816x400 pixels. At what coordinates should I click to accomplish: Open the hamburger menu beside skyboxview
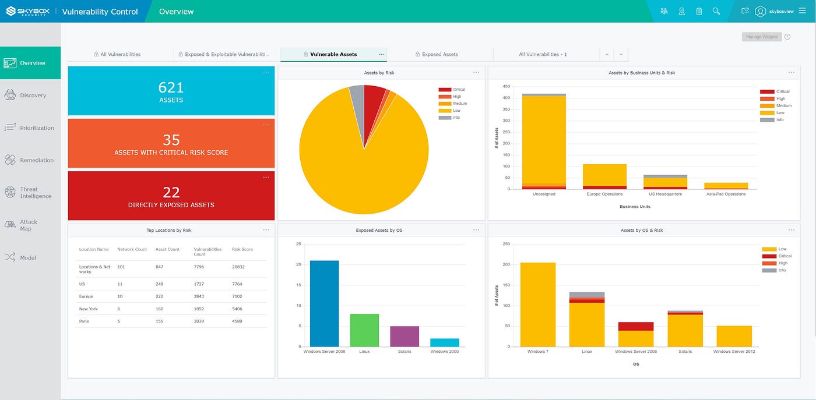point(803,11)
